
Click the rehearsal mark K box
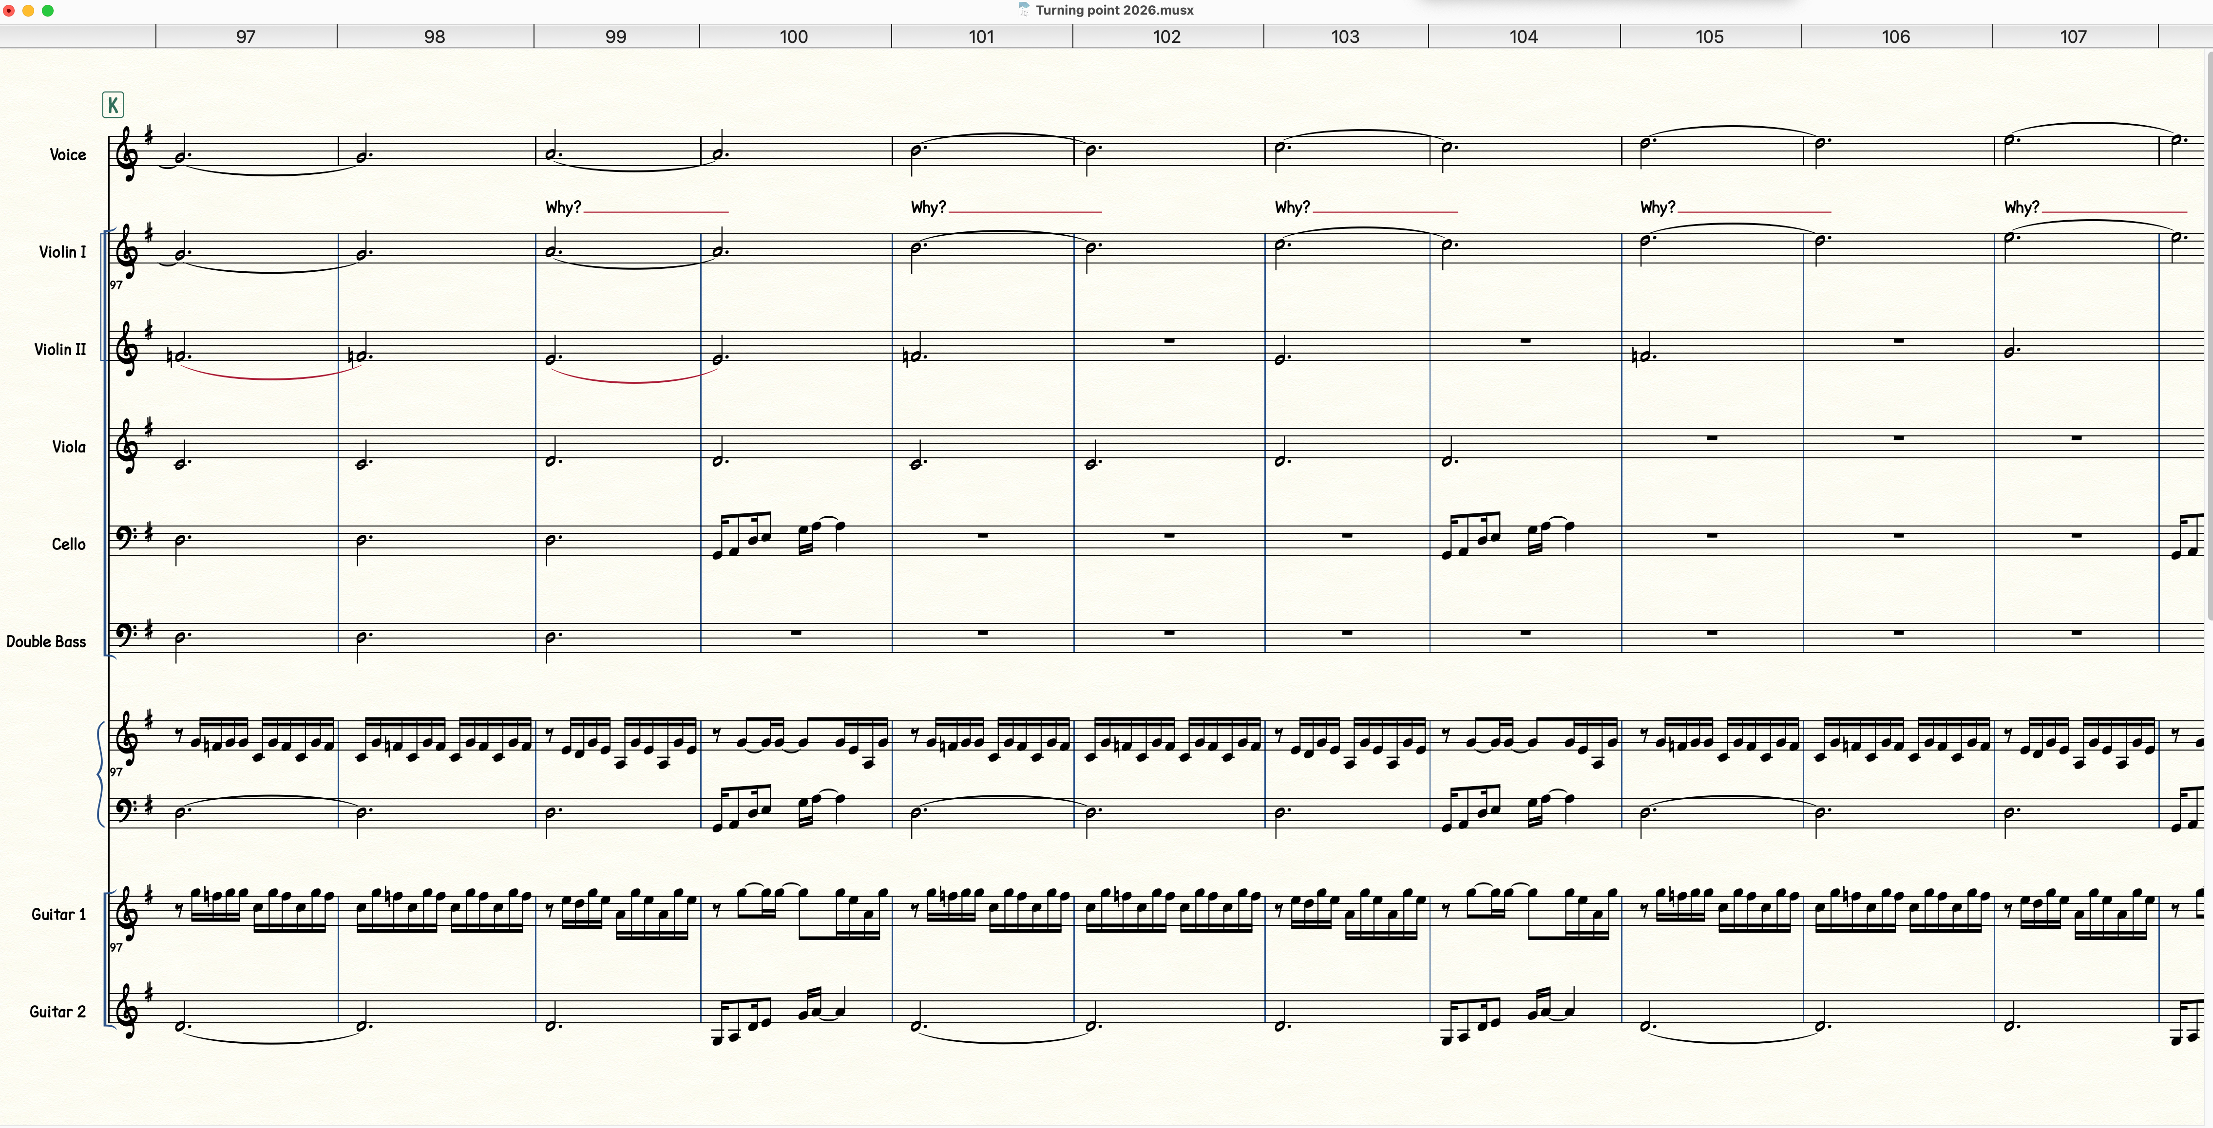[x=113, y=105]
